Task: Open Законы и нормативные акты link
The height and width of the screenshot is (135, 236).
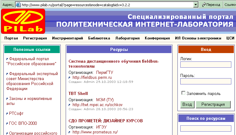Action: click(x=29, y=101)
